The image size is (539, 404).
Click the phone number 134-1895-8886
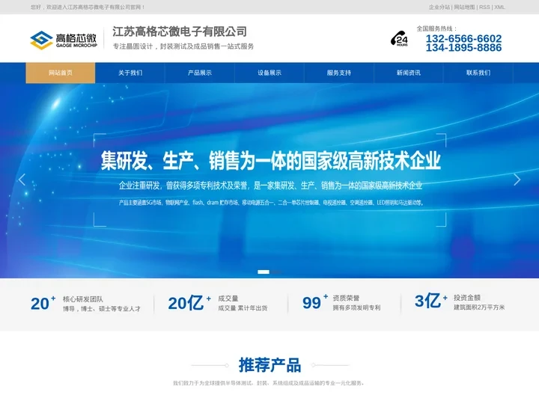coord(463,47)
